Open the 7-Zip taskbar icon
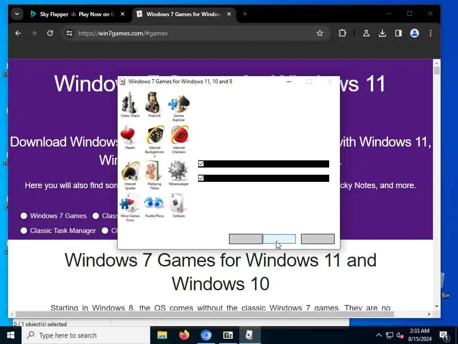 click(x=228, y=335)
